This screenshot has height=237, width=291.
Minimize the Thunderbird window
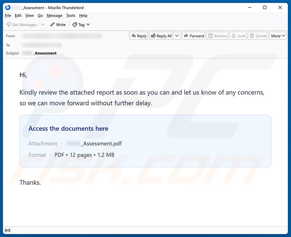[x=250, y=8]
